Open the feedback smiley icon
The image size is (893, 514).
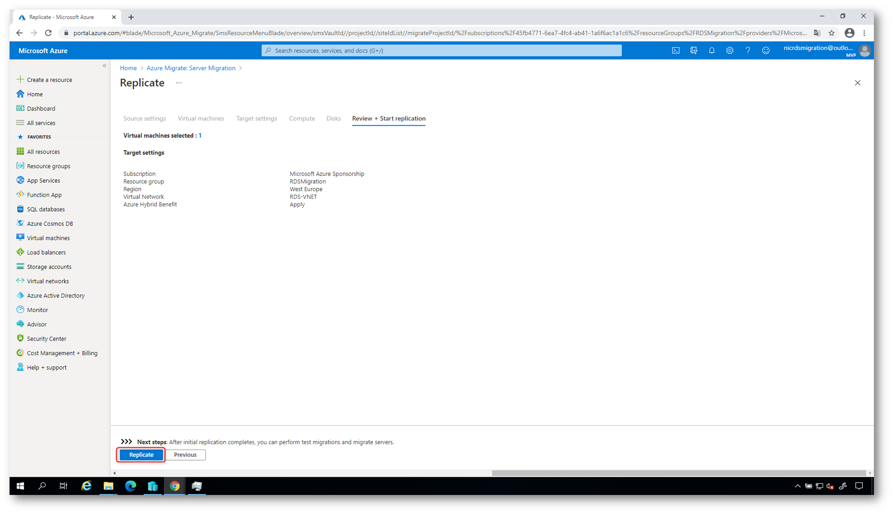click(766, 50)
